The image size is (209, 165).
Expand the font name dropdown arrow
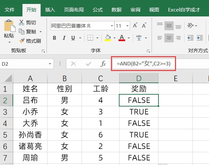click(112, 26)
